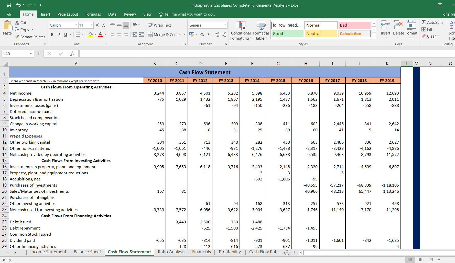Screen dimensions: 455x263
Task: Open the File tab
Action: [9, 14]
